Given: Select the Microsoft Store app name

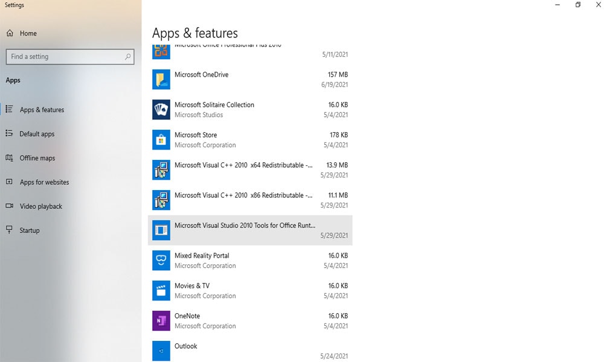Looking at the screenshot, I should [196, 135].
